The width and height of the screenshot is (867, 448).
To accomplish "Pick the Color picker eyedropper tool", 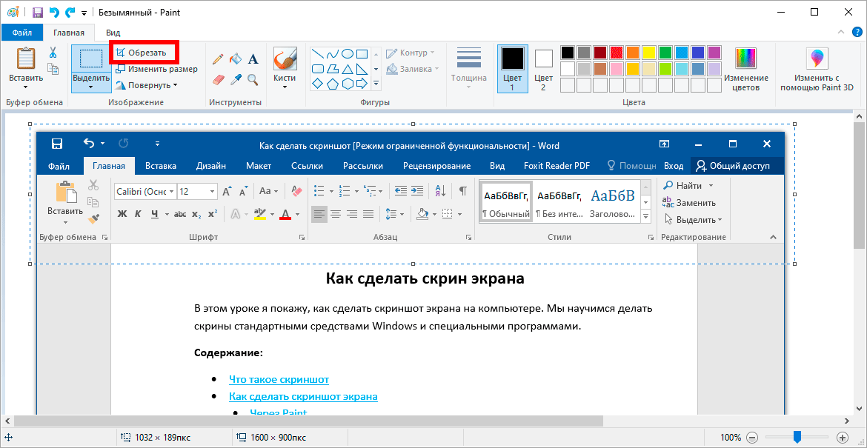I will [236, 79].
